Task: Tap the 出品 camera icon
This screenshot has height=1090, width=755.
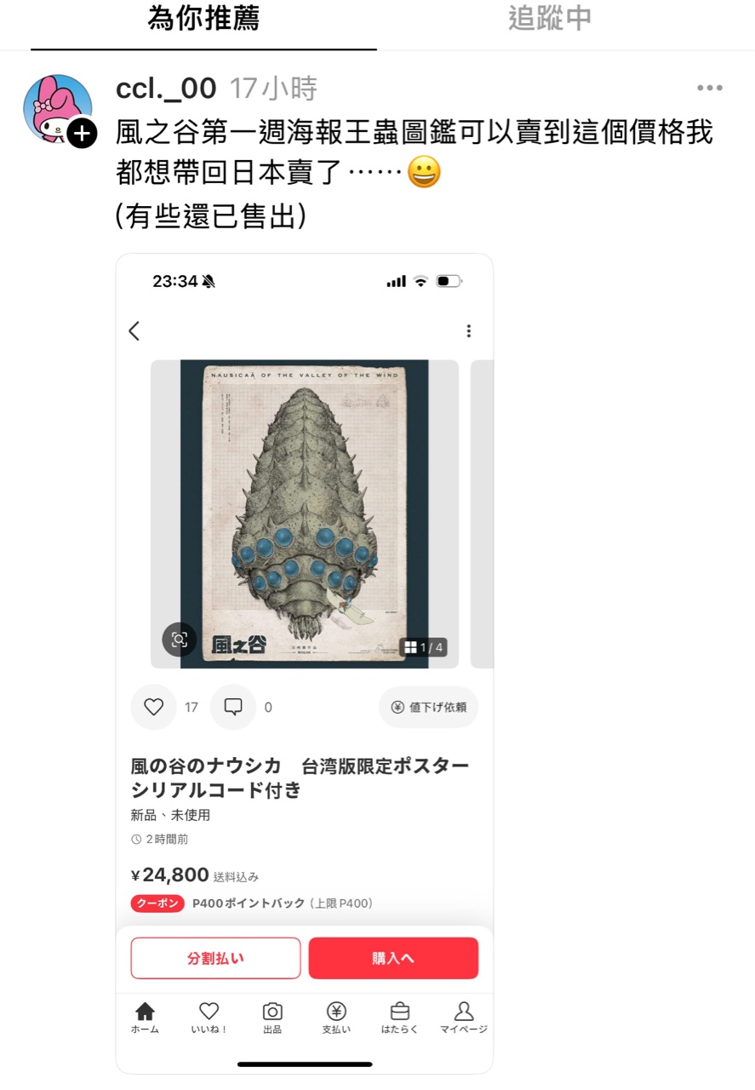Action: point(272,1018)
